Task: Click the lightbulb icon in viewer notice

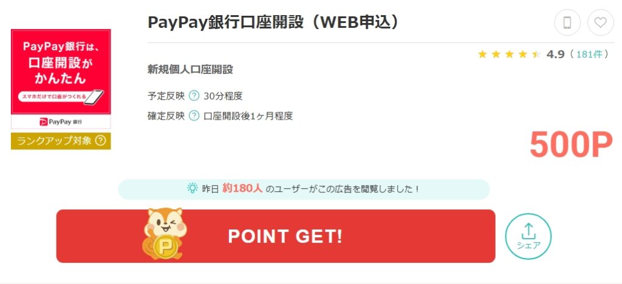Action: [193, 188]
